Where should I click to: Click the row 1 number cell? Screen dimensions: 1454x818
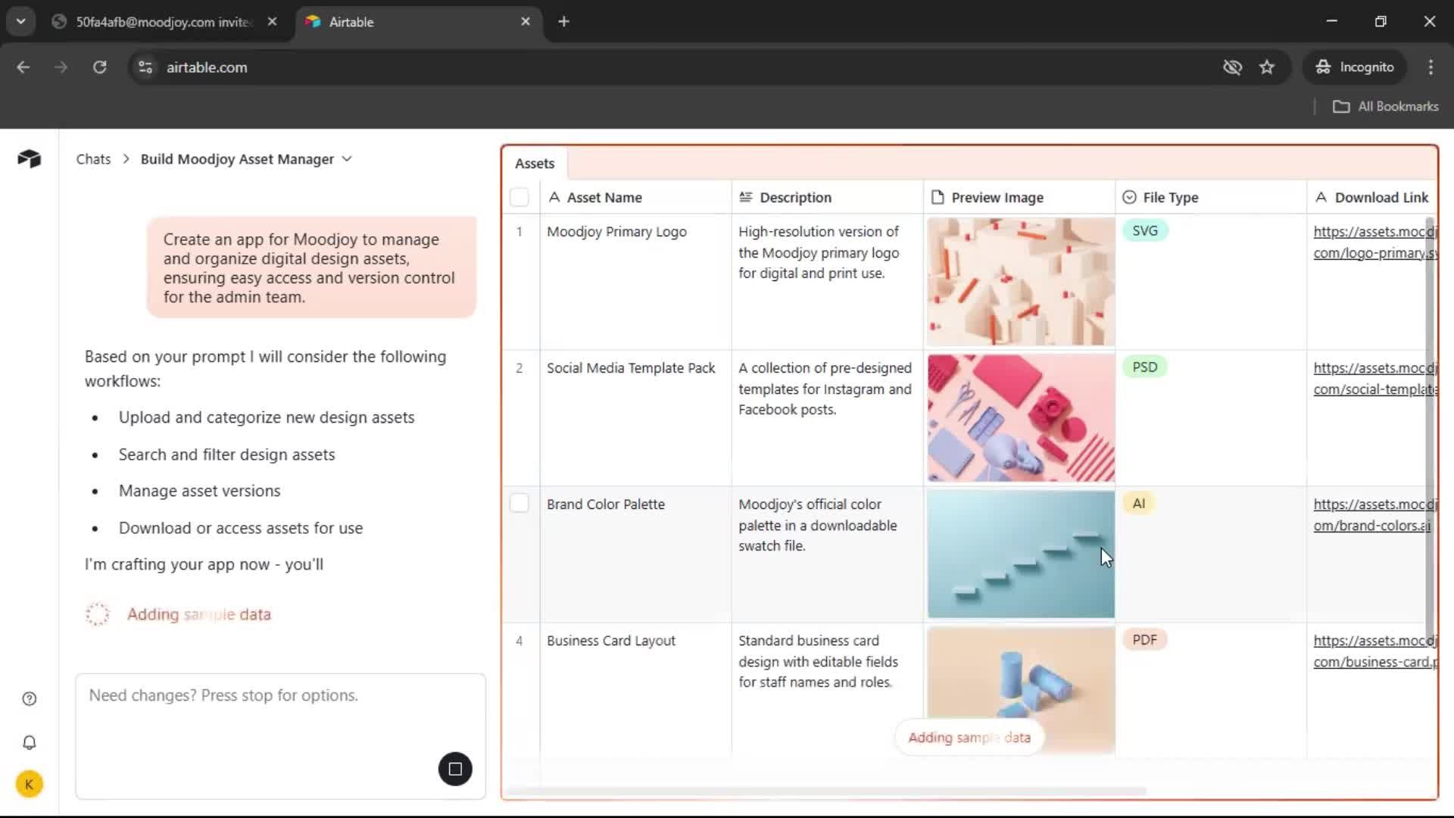[x=521, y=282]
